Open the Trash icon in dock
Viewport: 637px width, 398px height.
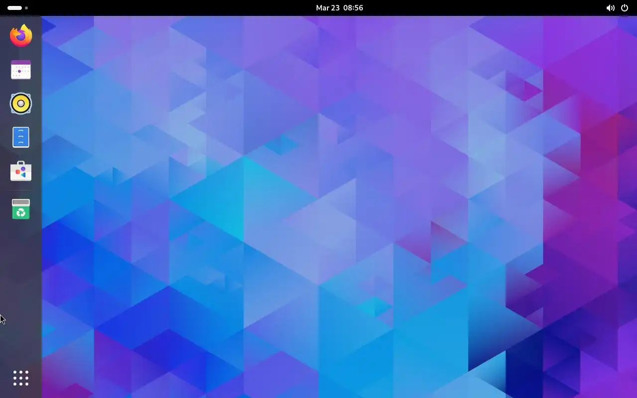[x=21, y=209]
